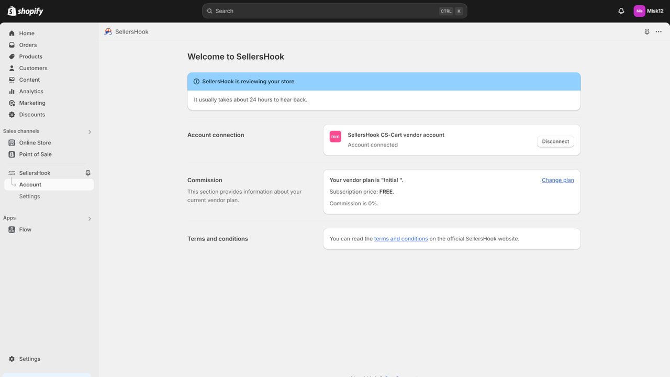The image size is (670, 377).
Task: Open the Flow app
Action: point(49,230)
